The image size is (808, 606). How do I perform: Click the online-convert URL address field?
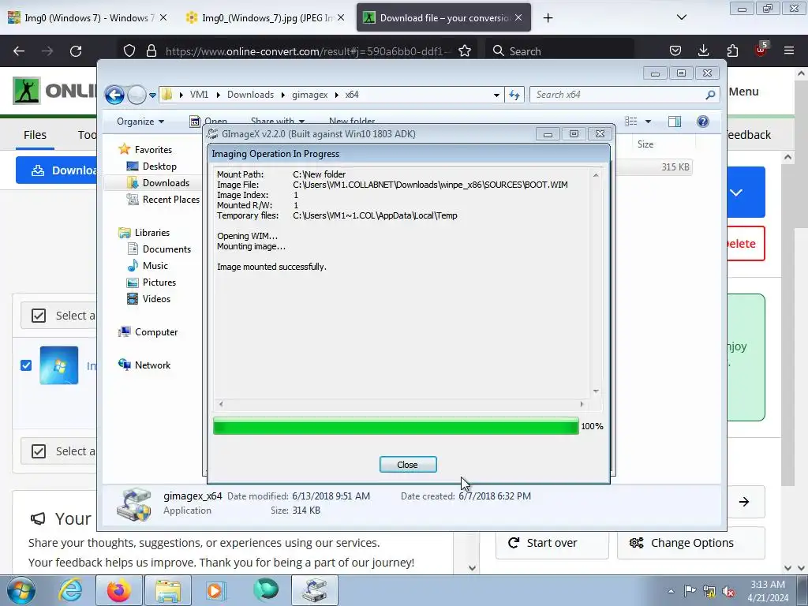click(x=307, y=51)
